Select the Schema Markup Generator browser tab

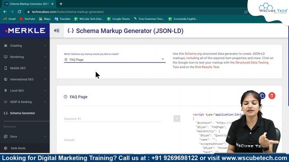(29, 4)
